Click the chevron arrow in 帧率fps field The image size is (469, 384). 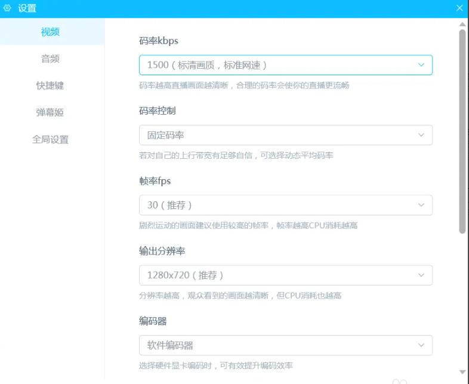[x=421, y=205]
